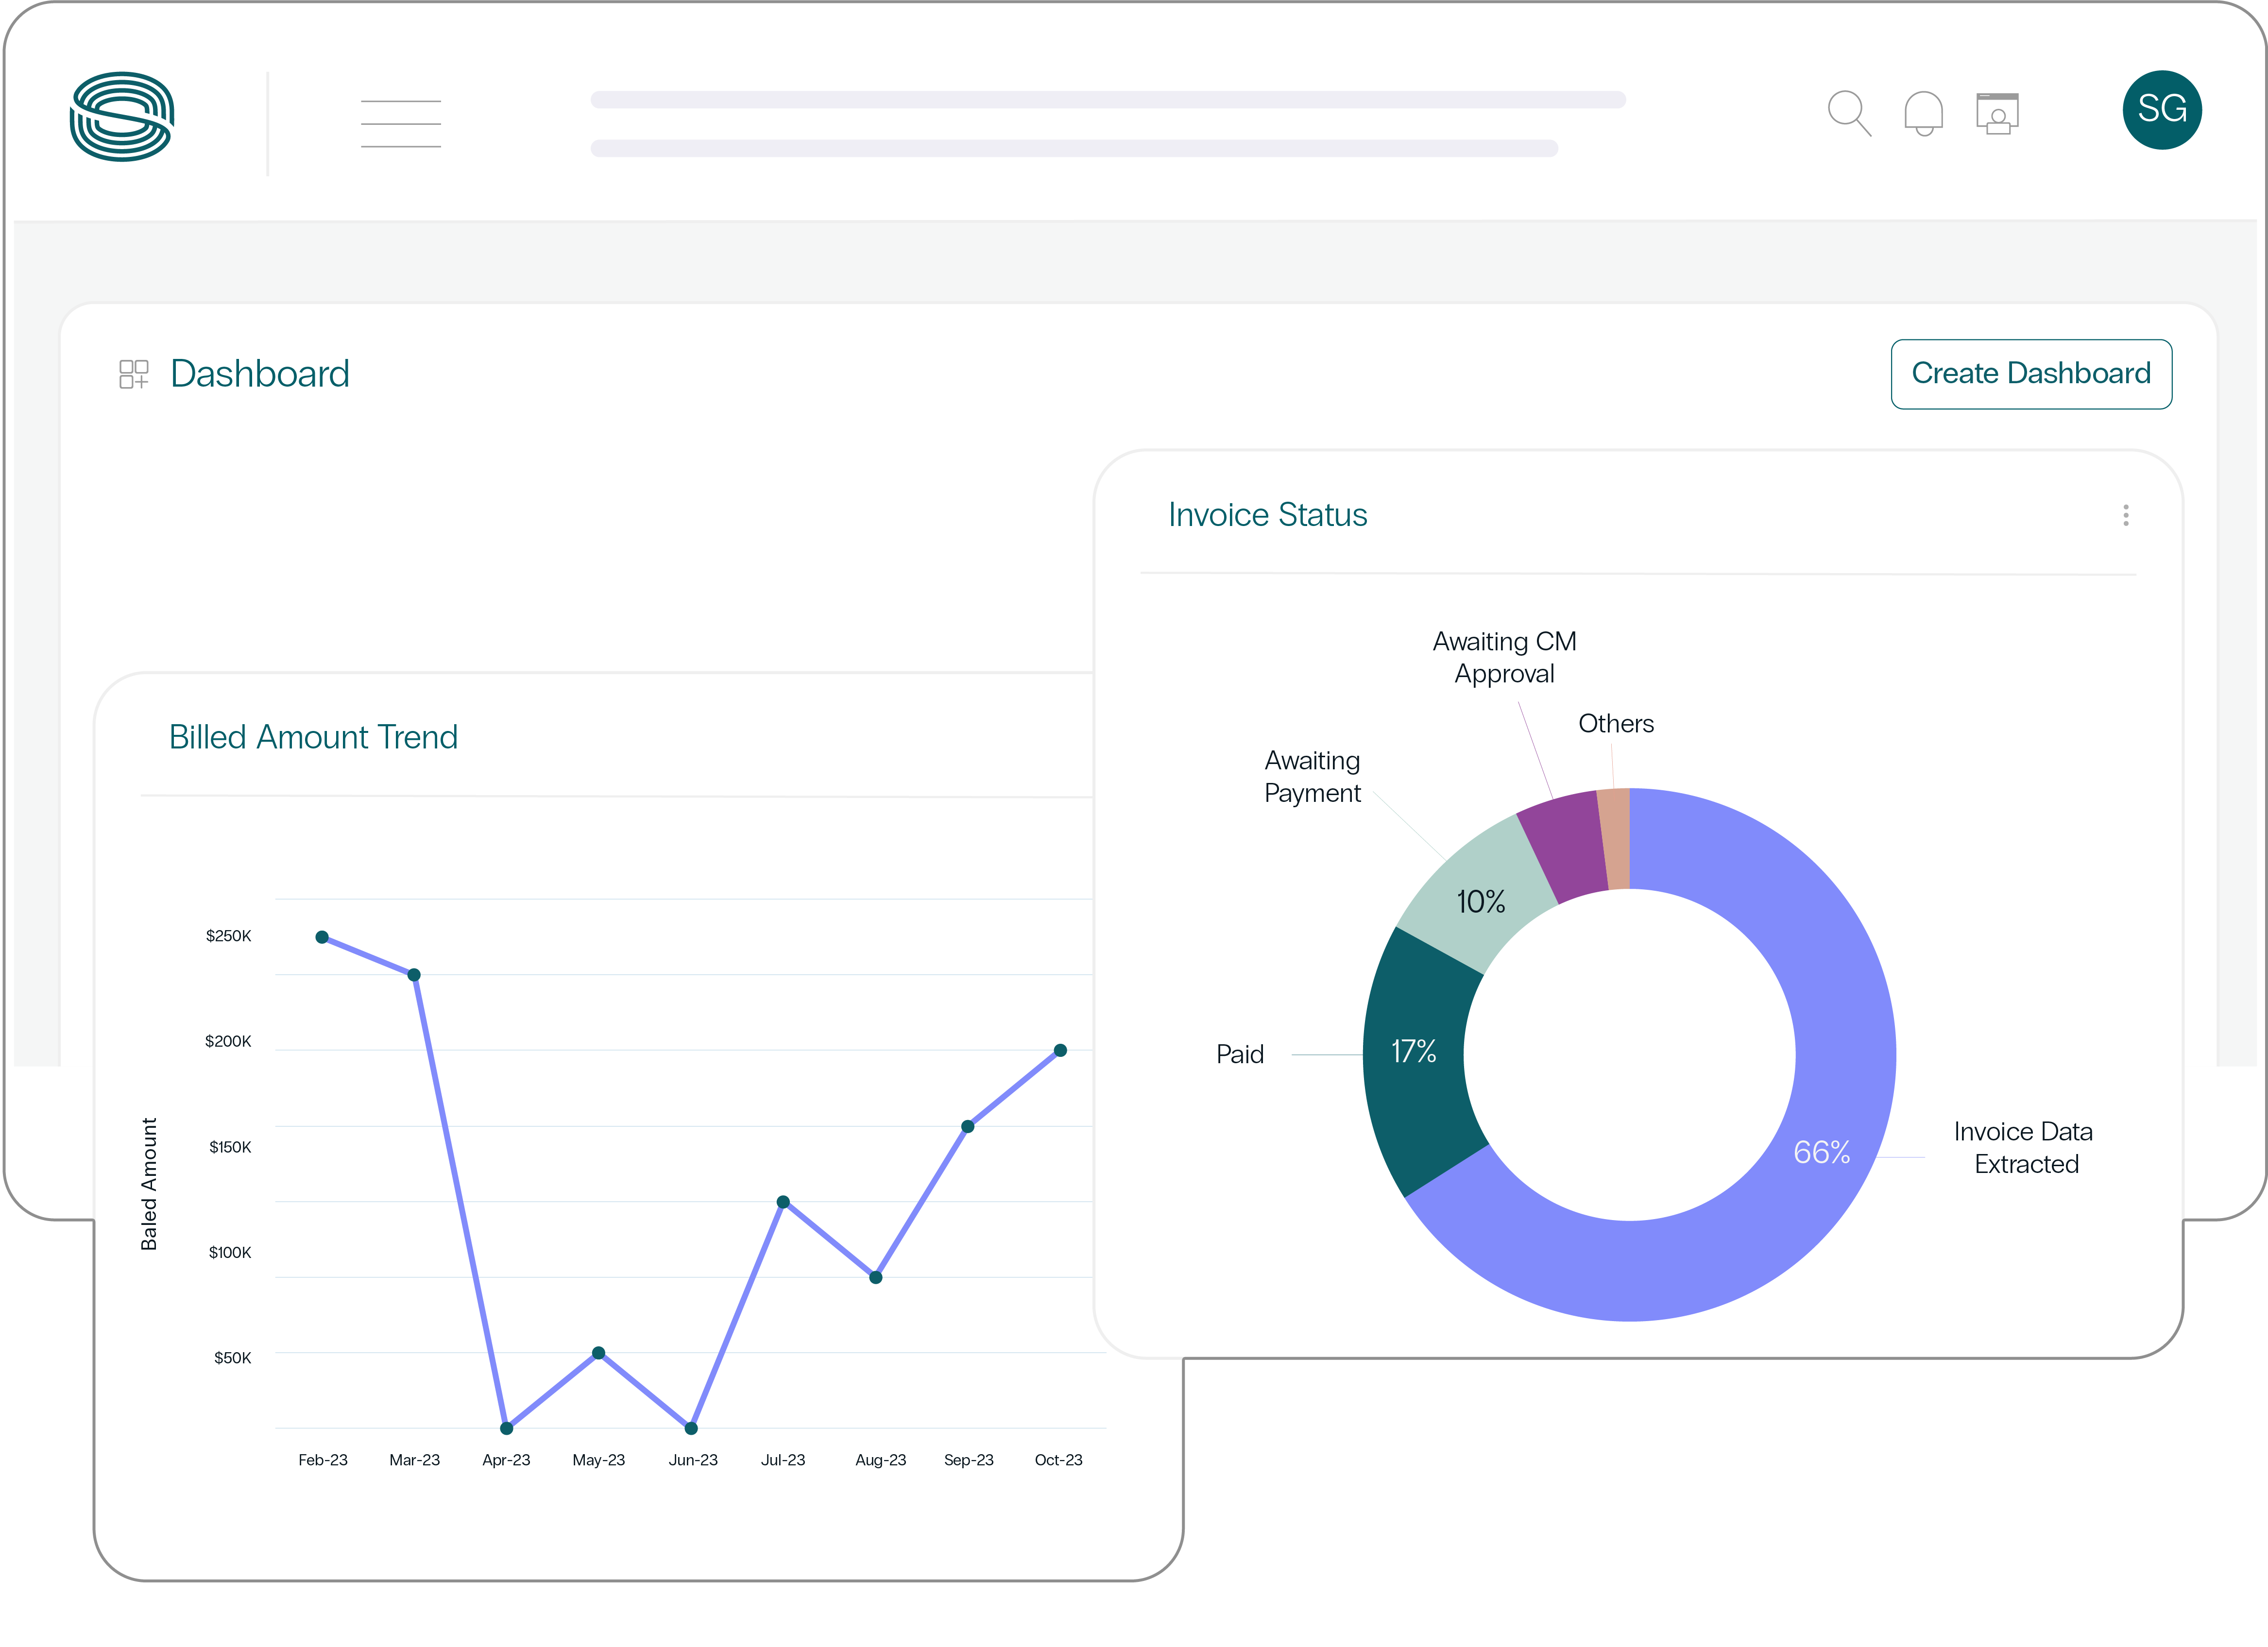Click the $250K axis label
This screenshot has height=1647, width=2268.
[x=229, y=936]
